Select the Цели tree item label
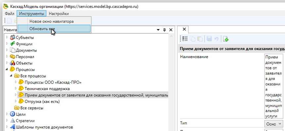The height and width of the screenshot is (131, 285). (21, 114)
